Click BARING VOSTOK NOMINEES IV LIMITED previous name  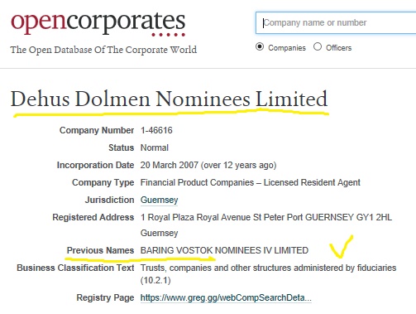coord(224,250)
